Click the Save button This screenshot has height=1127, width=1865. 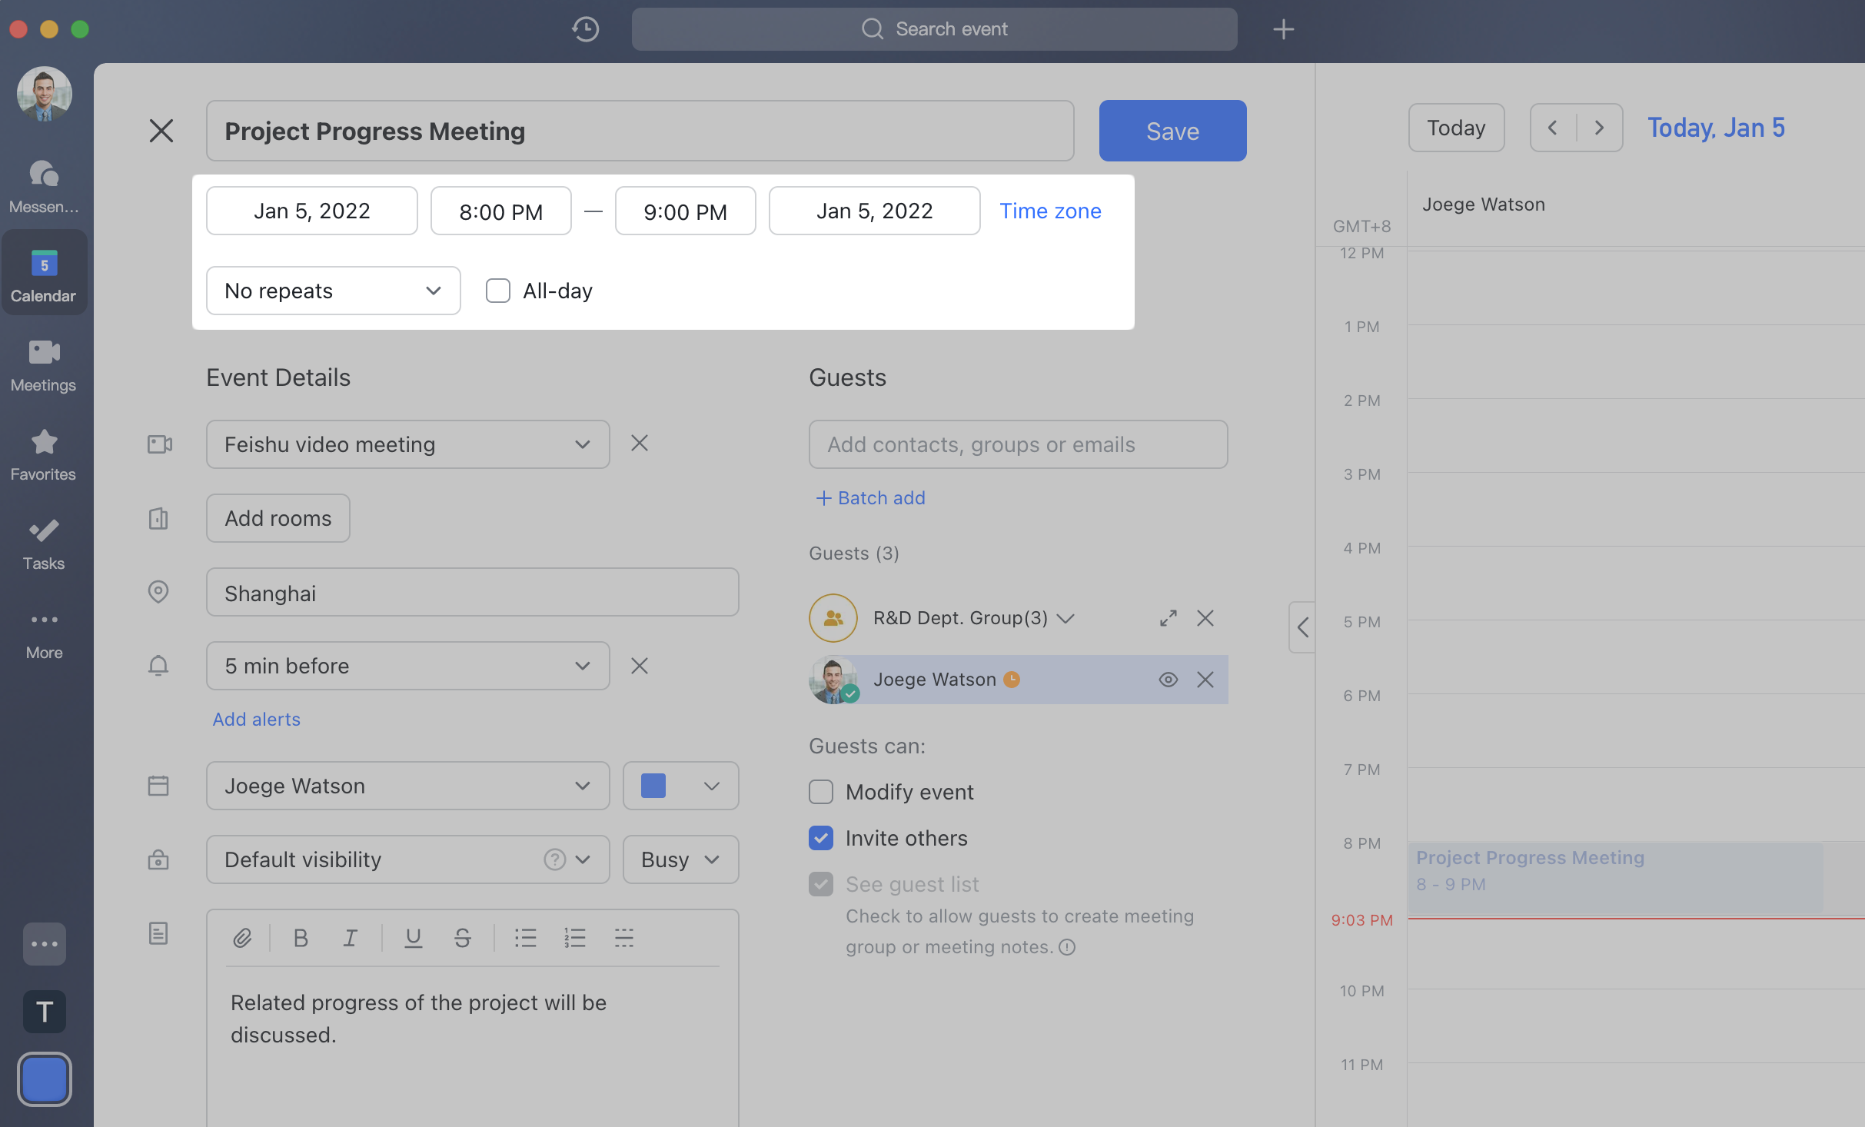click(x=1172, y=131)
